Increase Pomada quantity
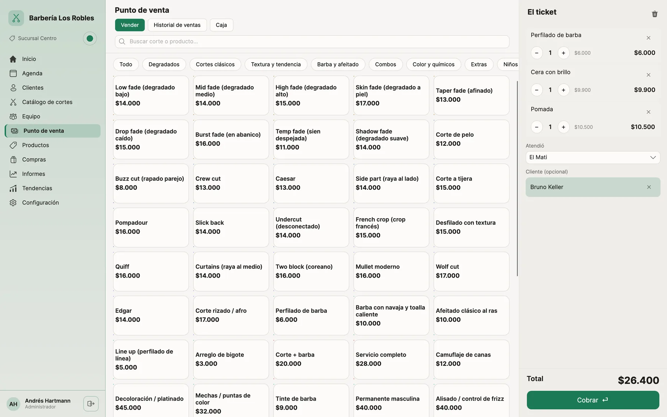The image size is (667, 417). point(563,127)
